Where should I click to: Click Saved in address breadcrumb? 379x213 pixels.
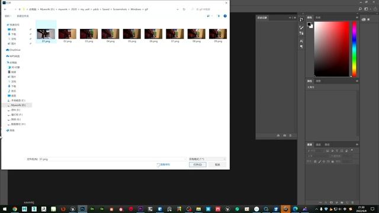point(106,9)
